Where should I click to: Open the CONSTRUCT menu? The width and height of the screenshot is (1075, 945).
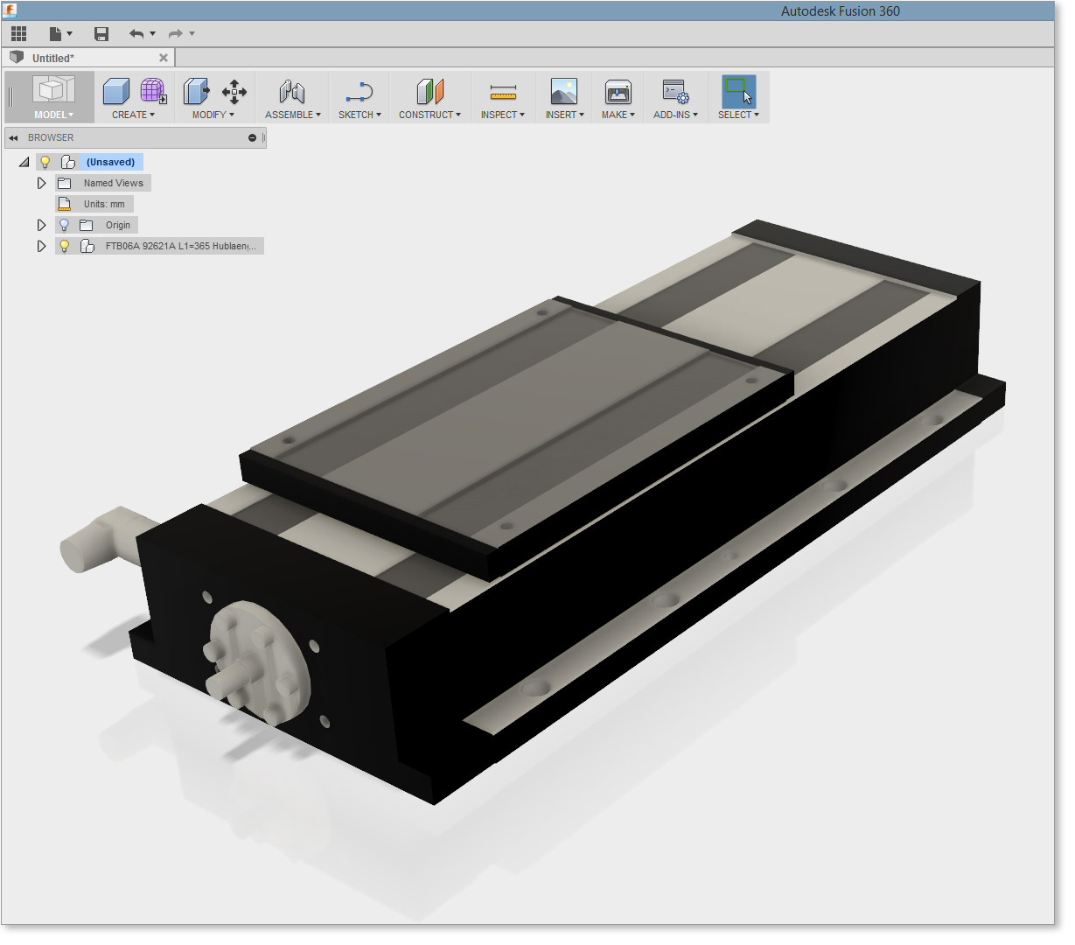pyautogui.click(x=429, y=115)
